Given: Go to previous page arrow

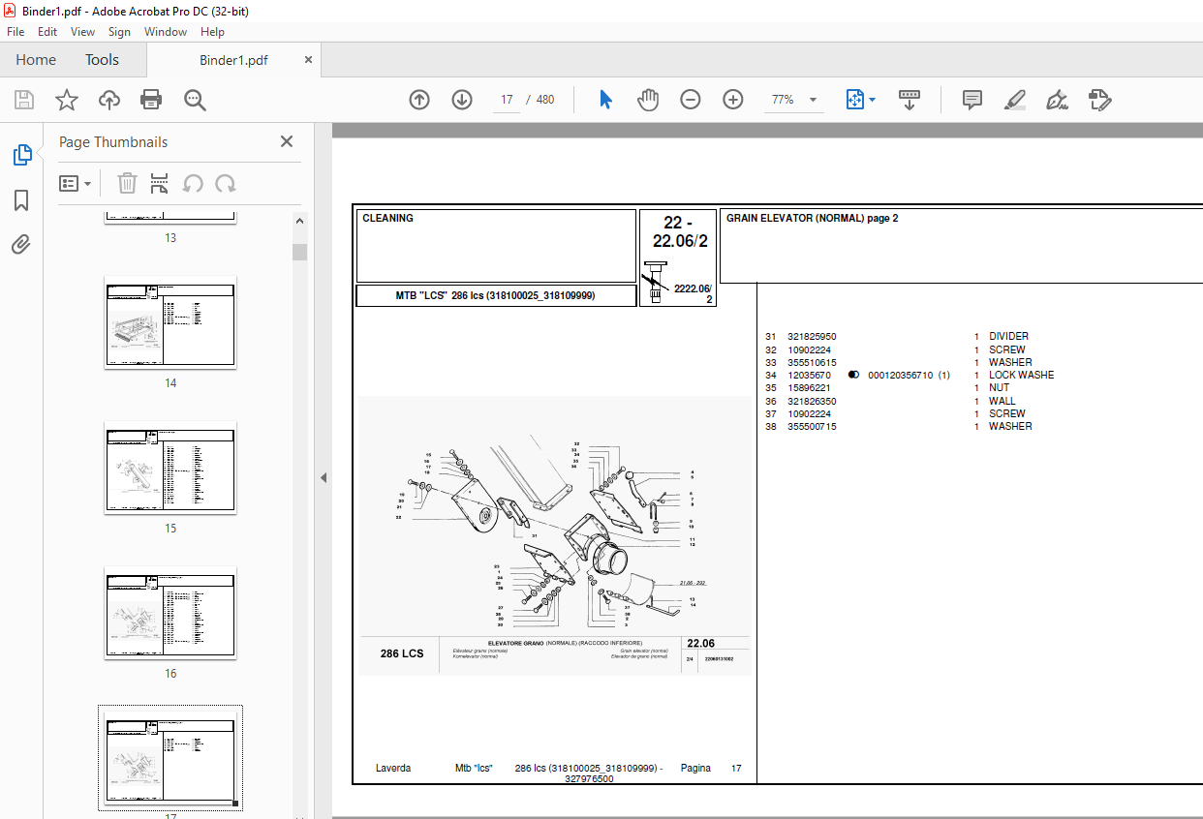Looking at the screenshot, I should [x=419, y=100].
